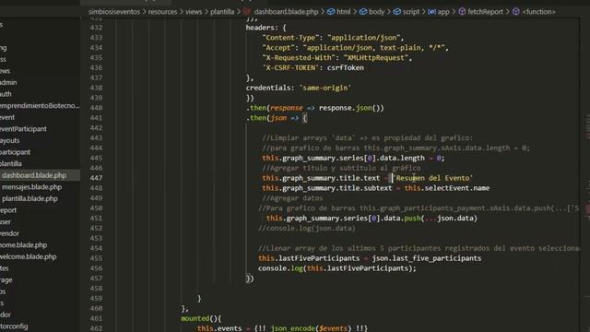This screenshot has height=332, width=590.
Task: Click 'response.json()' on line 440
Action: point(351,108)
